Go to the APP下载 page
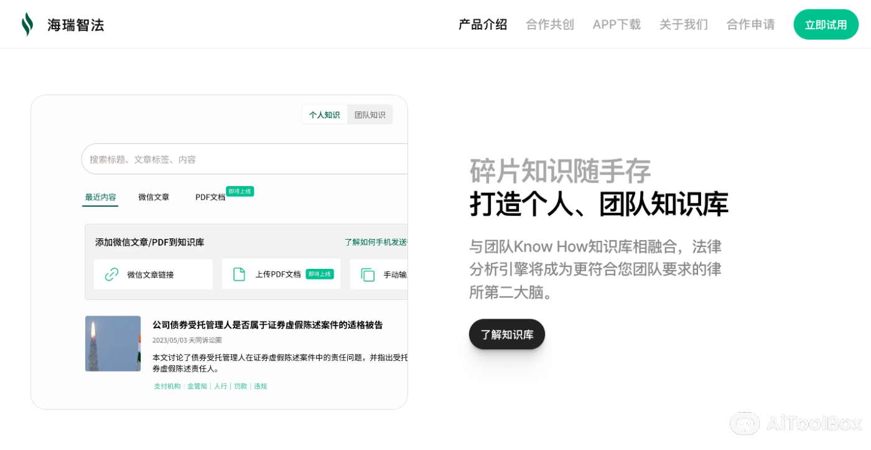Screen dimensions: 871x450 point(616,24)
